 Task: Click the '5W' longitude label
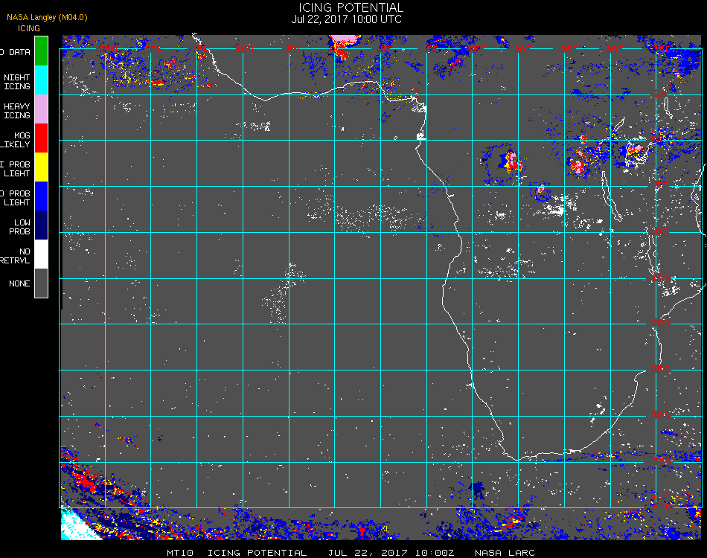click(293, 48)
